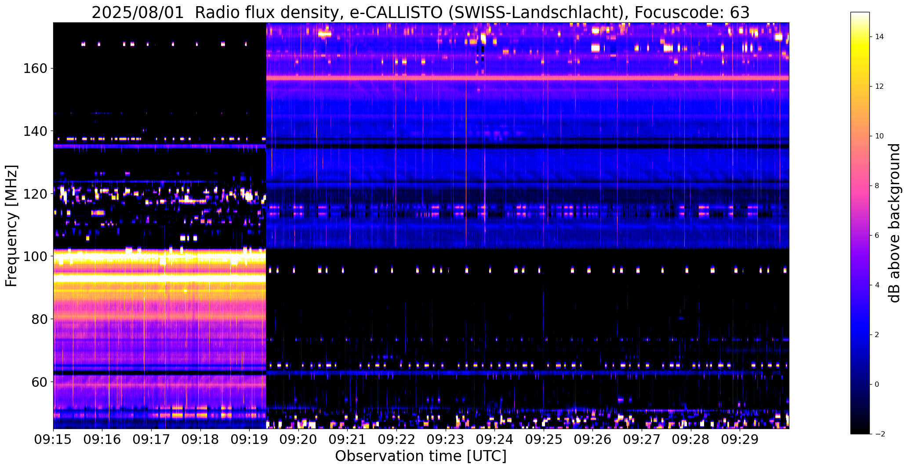Click the 09:15 time tick label

[53, 439]
